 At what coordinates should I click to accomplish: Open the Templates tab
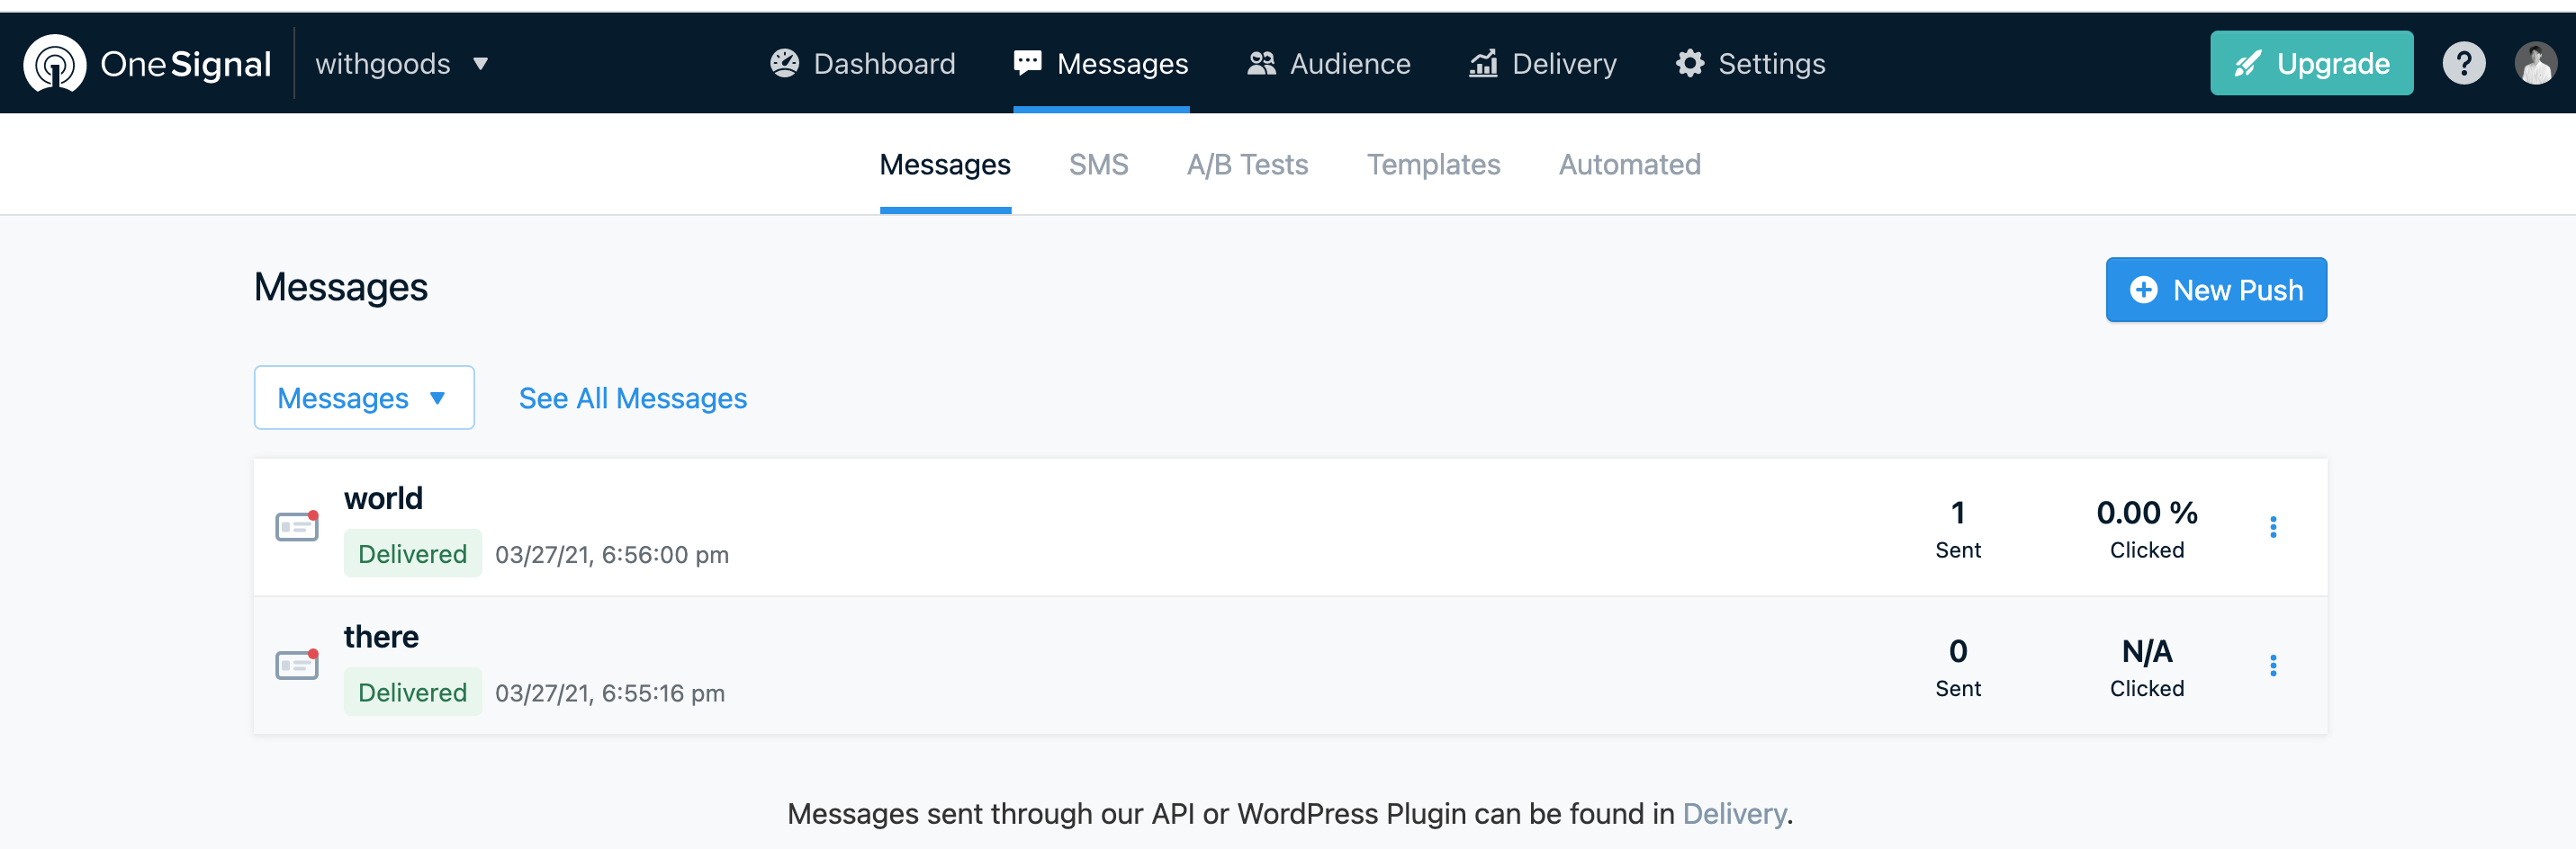[x=1434, y=164]
